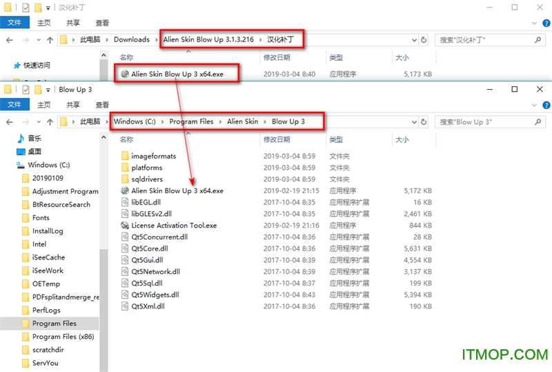Expand address bar history in 汉化补丁 window
The height and width of the screenshot is (372, 552).
coord(415,40)
